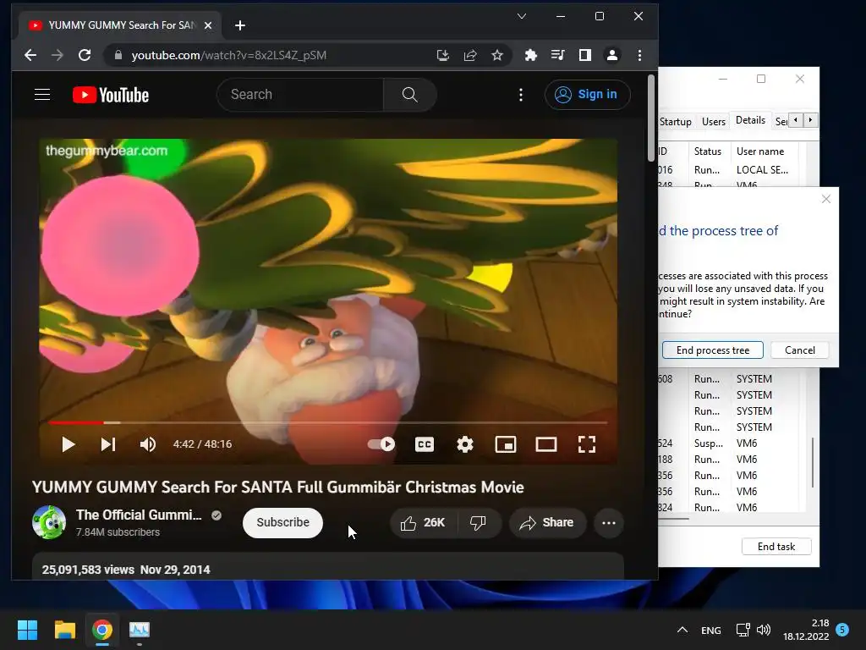The image size is (866, 650).
Task: Show hidden tray icons chevron
Action: tap(682, 630)
